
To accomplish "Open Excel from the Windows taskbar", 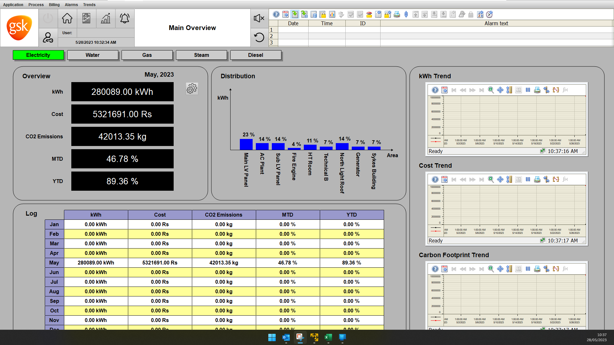I will point(328,337).
